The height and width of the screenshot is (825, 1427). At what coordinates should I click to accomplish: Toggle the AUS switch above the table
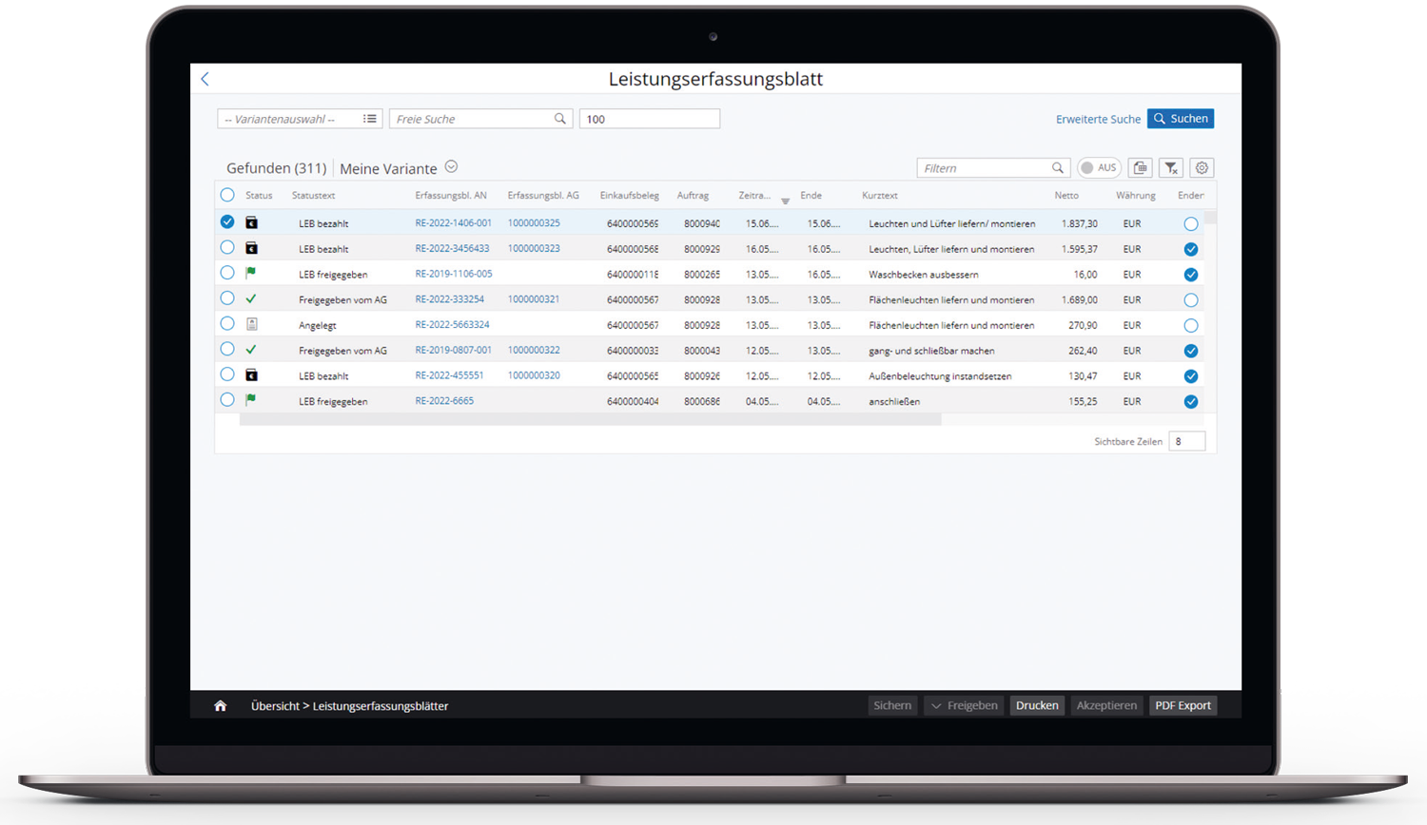coord(1098,168)
